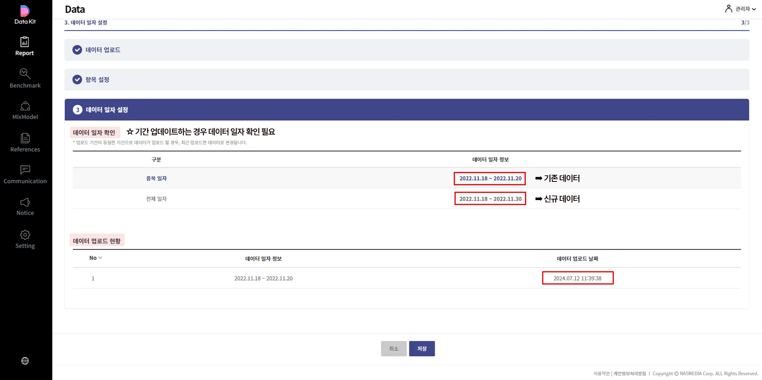The width and height of the screenshot is (762, 380).
Task: Click the 데이터 업로드 checkmark icon
Action: point(77,50)
